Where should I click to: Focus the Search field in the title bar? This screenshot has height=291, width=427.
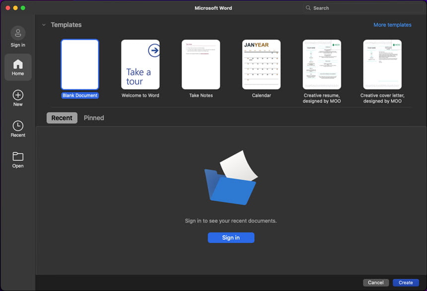tap(363, 8)
